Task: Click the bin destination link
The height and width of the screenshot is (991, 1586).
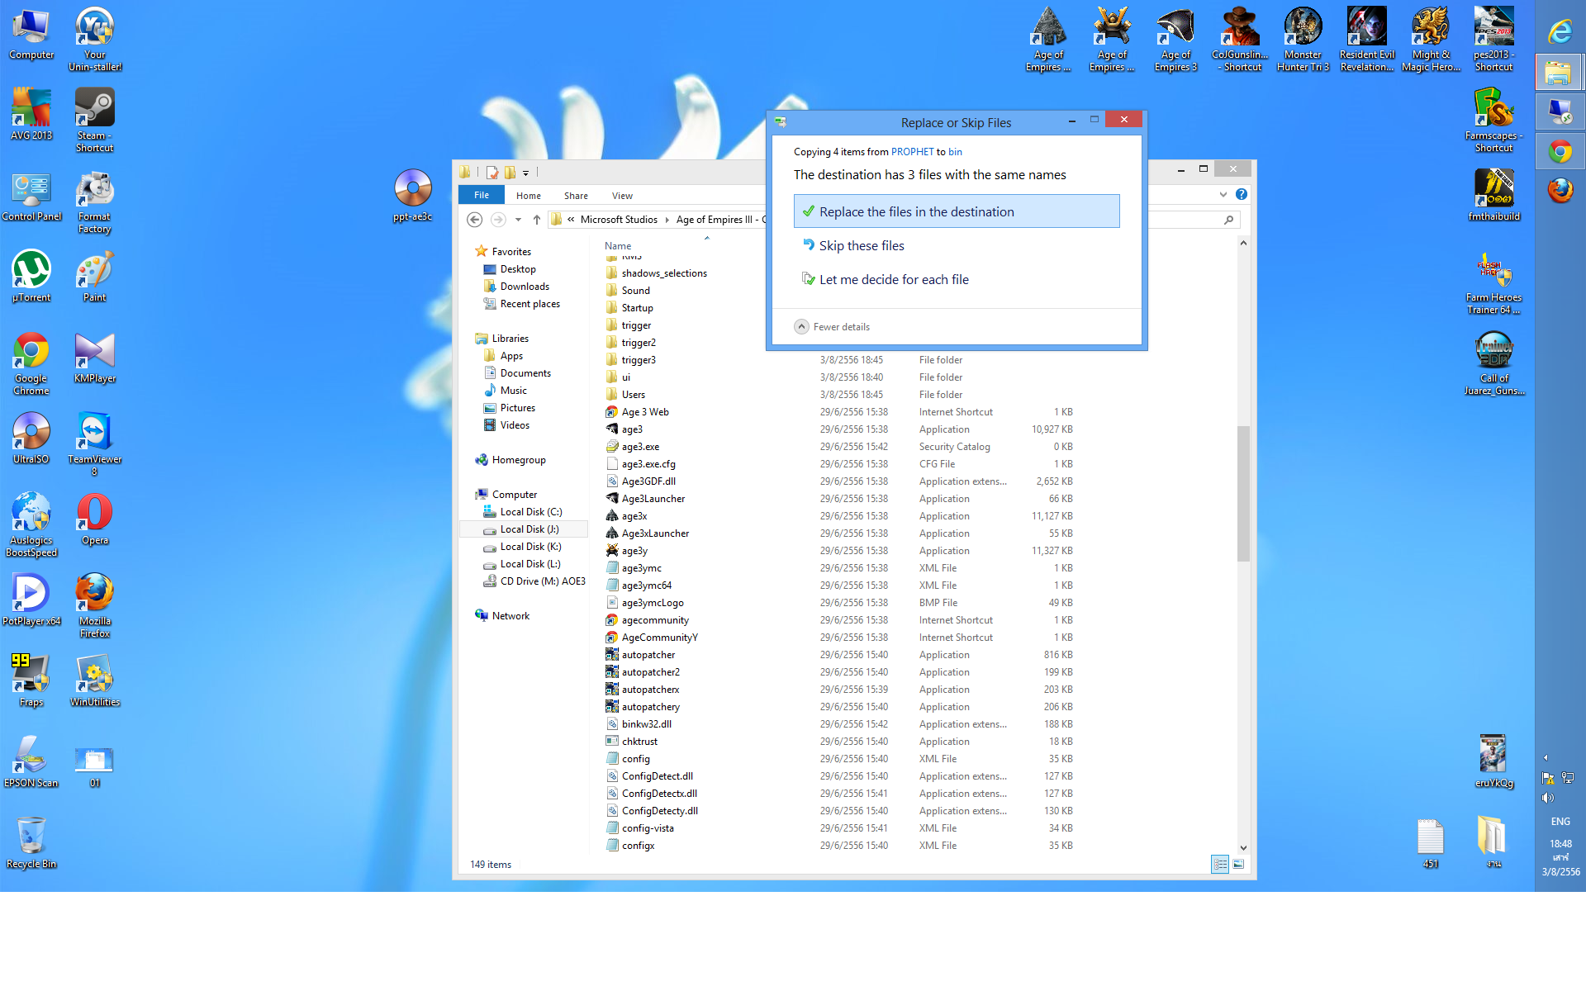Action: click(x=955, y=152)
